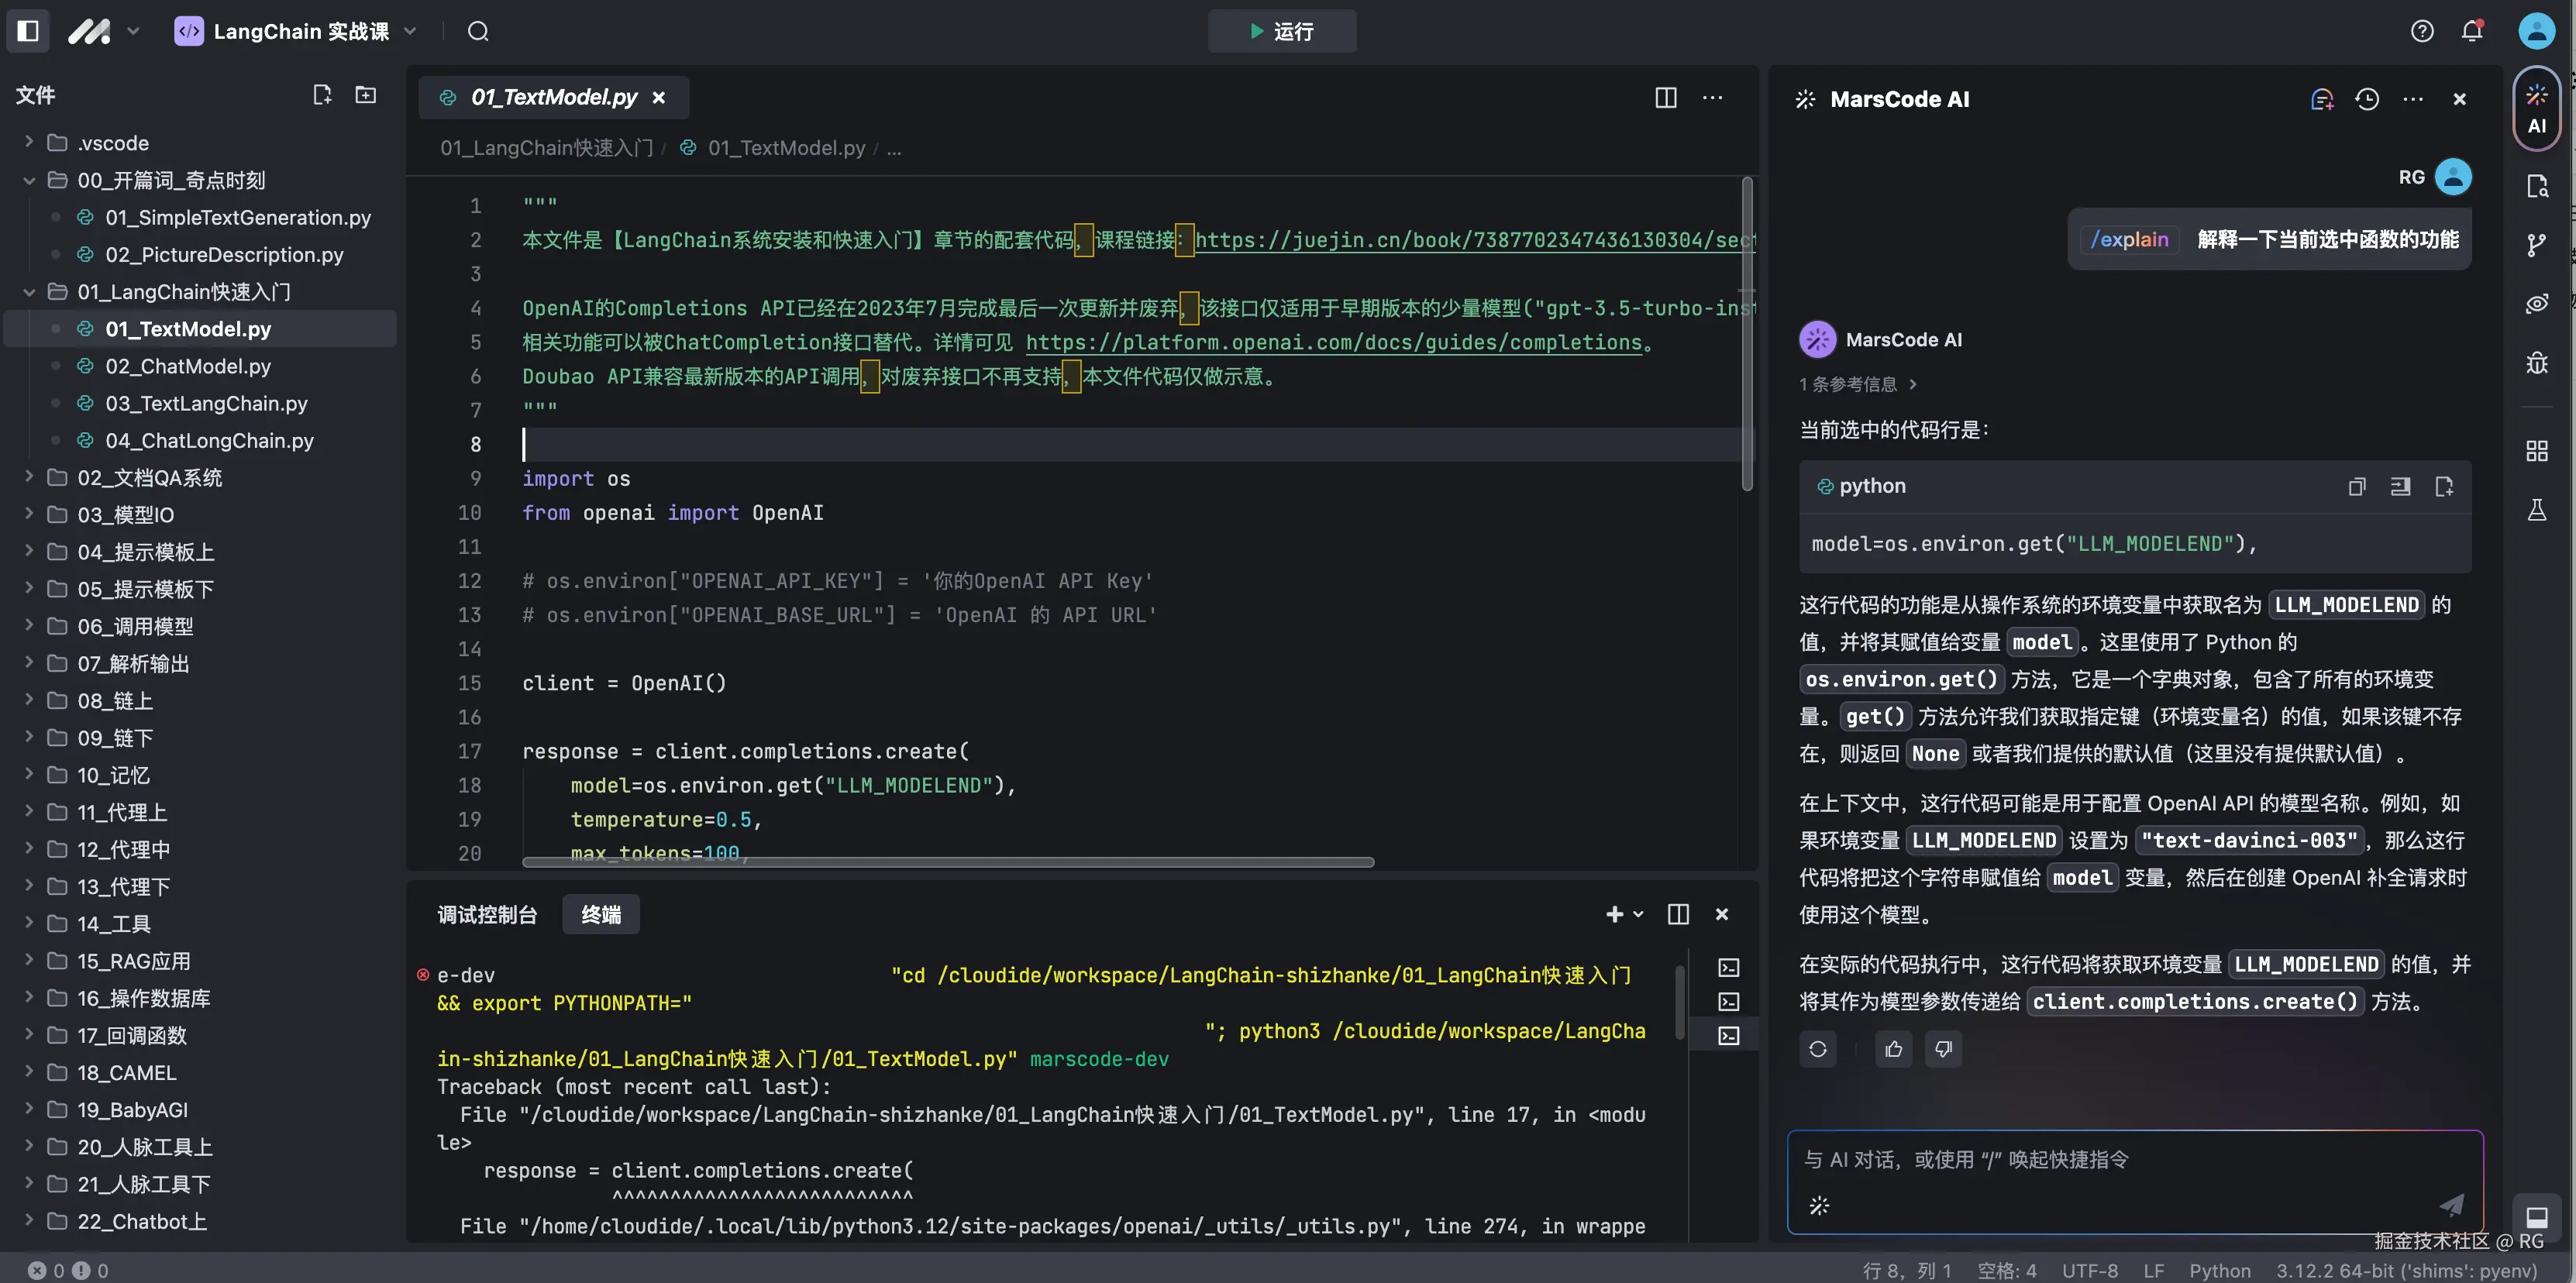The height and width of the screenshot is (1283, 2576).
Task: Click the new folder icon in file panel
Action: click(x=366, y=95)
